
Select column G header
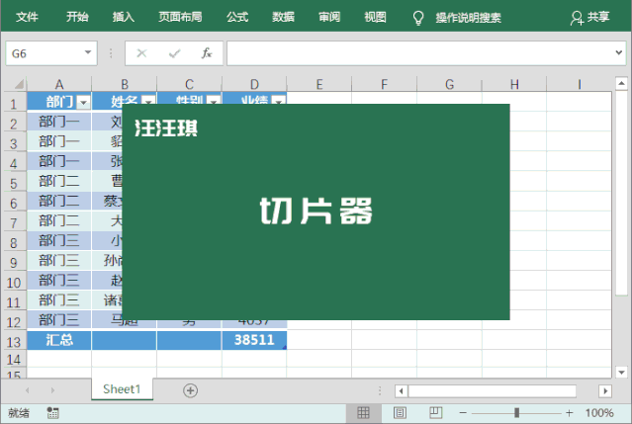[449, 84]
